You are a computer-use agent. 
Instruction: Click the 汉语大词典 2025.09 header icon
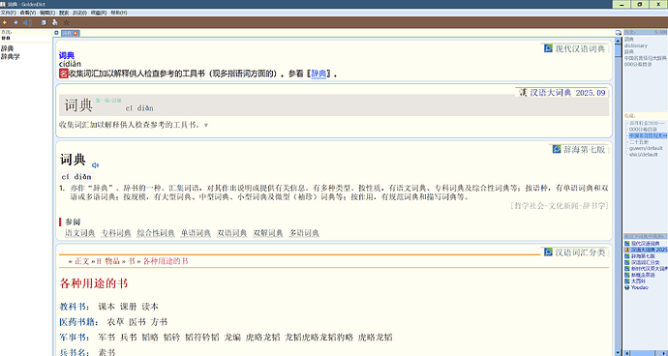(523, 93)
